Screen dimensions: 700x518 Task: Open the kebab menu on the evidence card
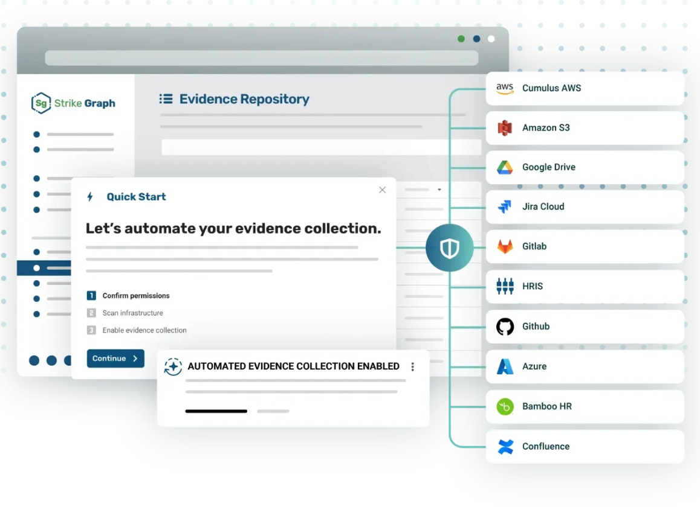click(412, 366)
